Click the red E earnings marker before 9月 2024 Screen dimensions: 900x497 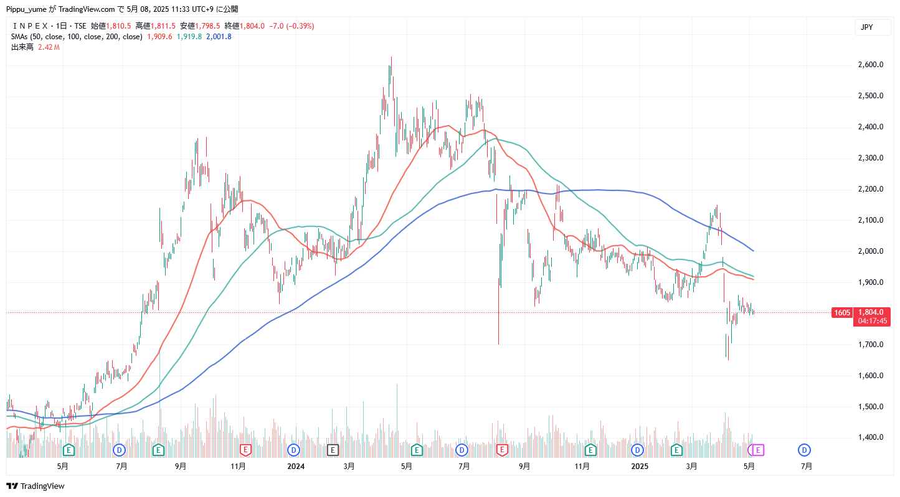(x=502, y=449)
